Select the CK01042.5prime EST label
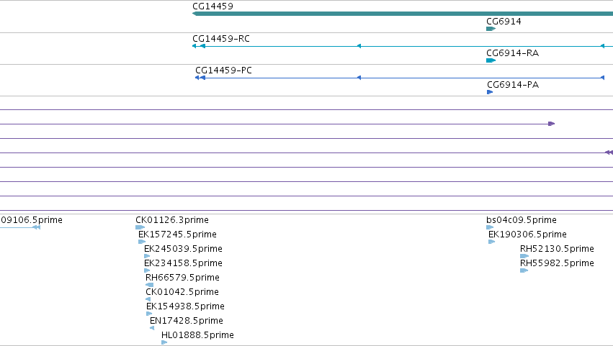613x346 pixels. click(x=182, y=292)
